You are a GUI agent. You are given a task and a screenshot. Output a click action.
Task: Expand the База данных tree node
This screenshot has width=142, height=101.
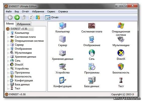pyautogui.click(x=8, y=85)
